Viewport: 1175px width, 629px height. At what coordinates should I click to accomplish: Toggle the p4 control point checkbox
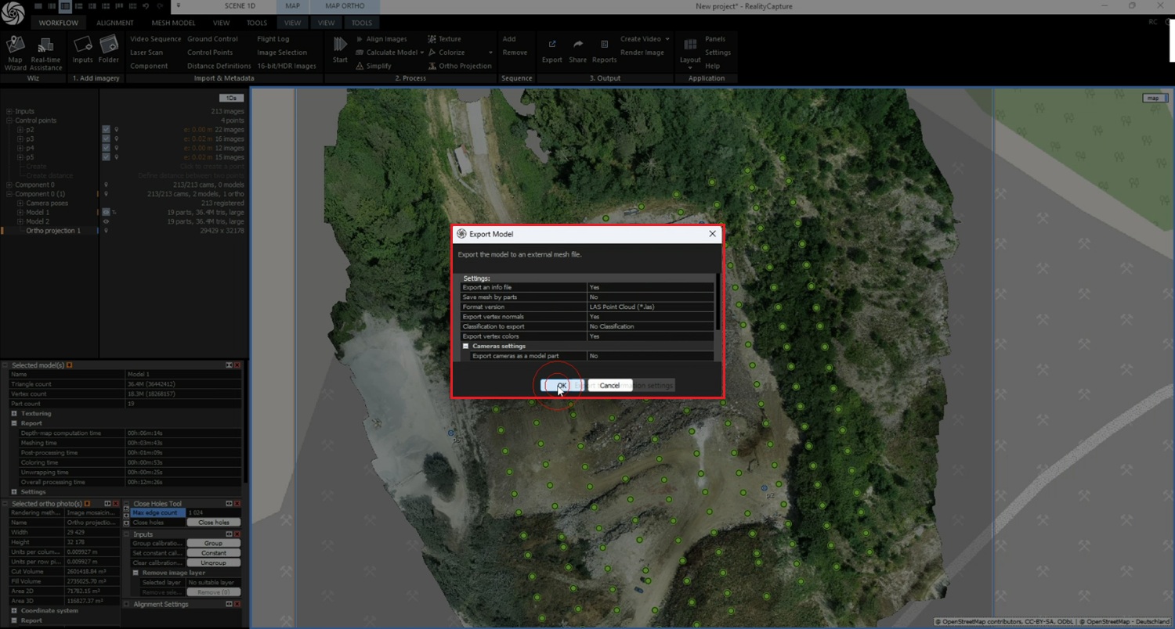106,148
